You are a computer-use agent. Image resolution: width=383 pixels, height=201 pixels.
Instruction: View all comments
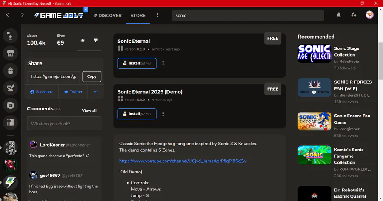[x=89, y=110]
